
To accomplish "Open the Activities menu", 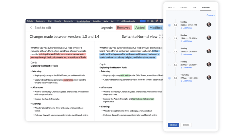I will coord(97,21).
